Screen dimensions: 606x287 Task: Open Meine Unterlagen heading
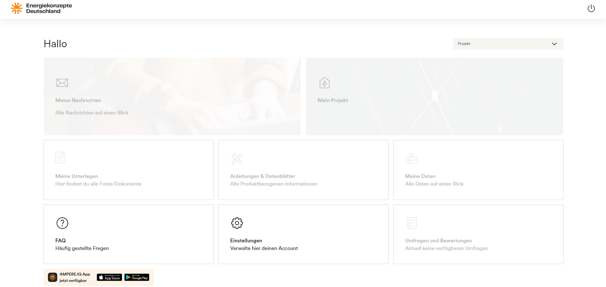pos(76,176)
